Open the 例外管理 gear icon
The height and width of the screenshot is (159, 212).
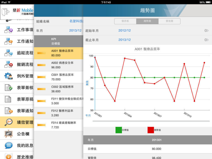click(x=8, y=76)
